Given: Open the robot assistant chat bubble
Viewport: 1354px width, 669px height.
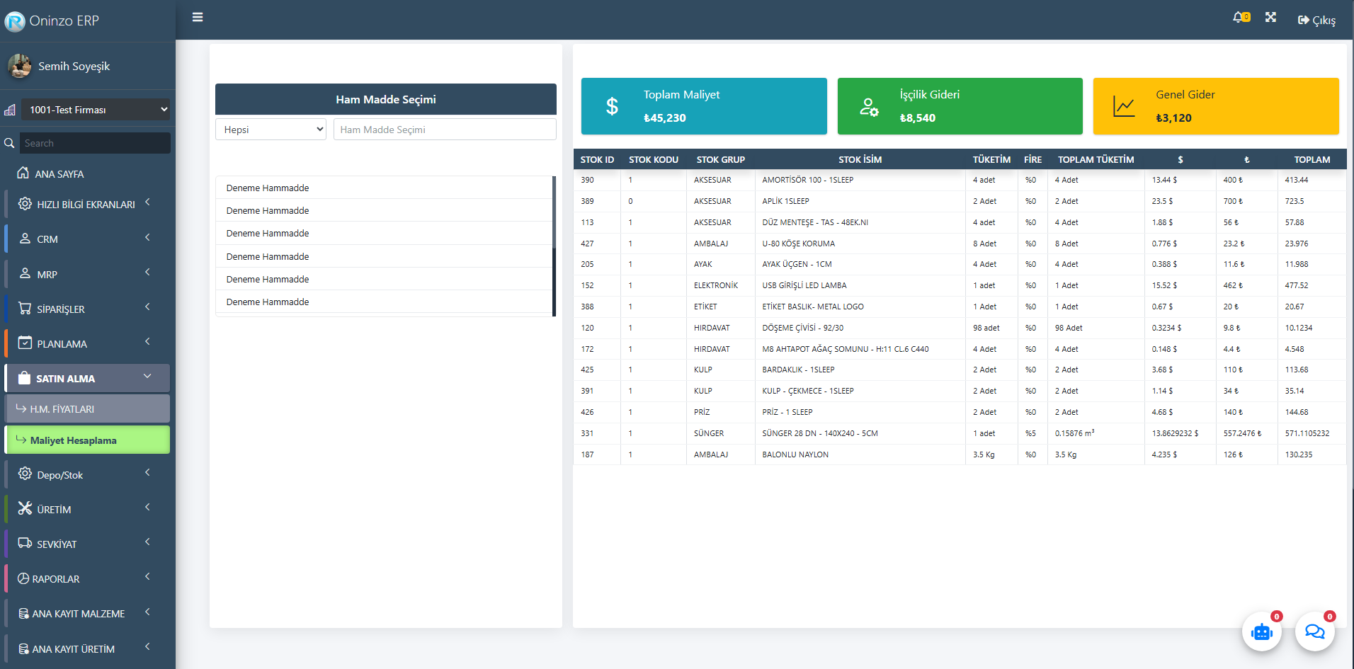Looking at the screenshot, I should pyautogui.click(x=1262, y=631).
